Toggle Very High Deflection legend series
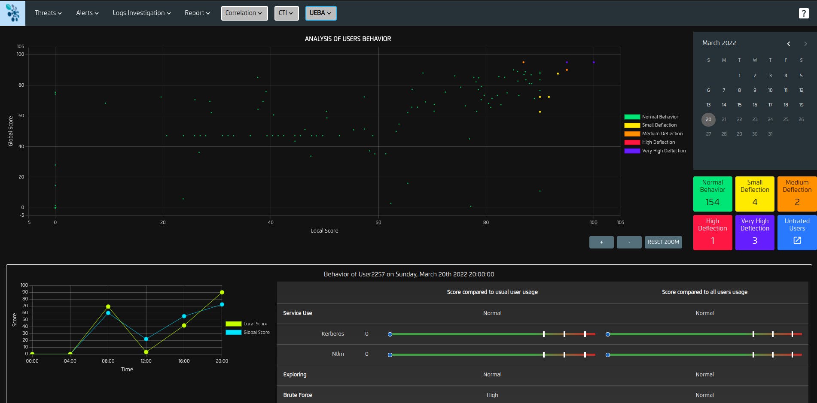The height and width of the screenshot is (403, 817). pyautogui.click(x=655, y=151)
